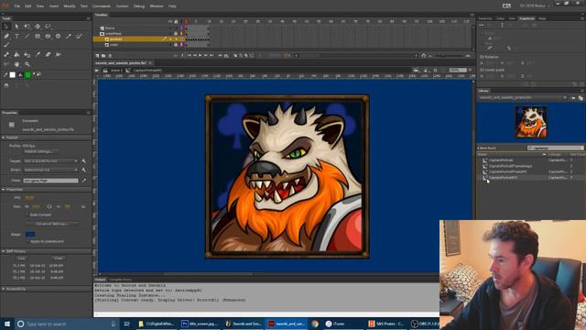Click the Delete layer trash icon

point(110,55)
